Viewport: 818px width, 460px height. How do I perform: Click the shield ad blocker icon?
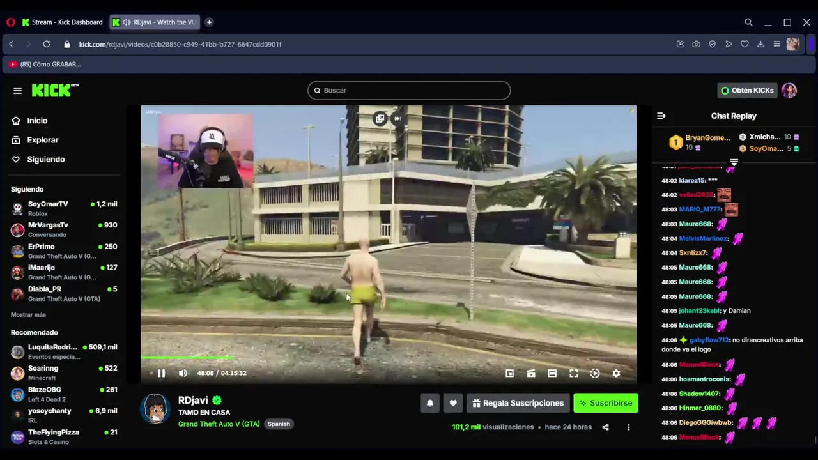click(x=712, y=44)
